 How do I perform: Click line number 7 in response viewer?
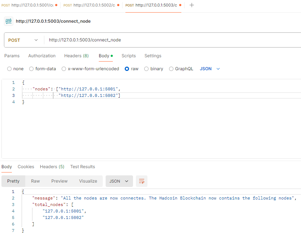(x=13, y=230)
